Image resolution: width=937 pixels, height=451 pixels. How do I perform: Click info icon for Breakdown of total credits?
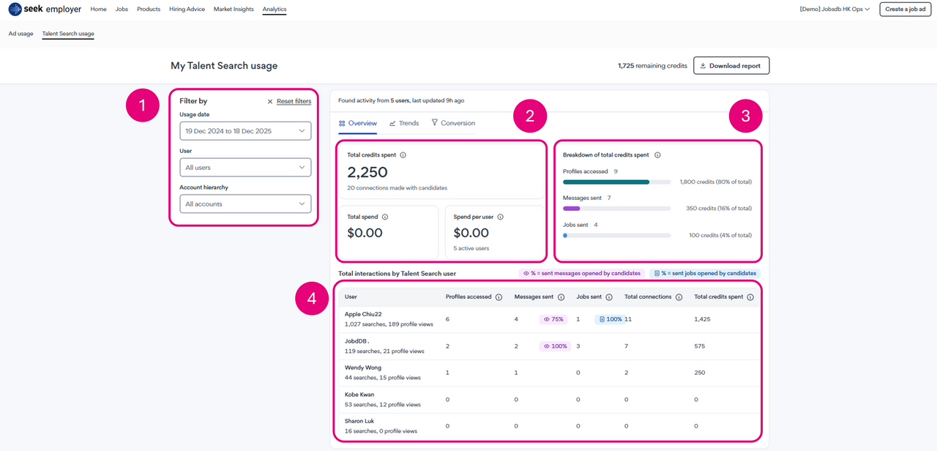pyautogui.click(x=657, y=155)
